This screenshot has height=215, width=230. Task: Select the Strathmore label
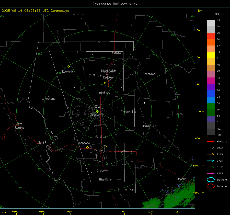click(x=124, y=151)
